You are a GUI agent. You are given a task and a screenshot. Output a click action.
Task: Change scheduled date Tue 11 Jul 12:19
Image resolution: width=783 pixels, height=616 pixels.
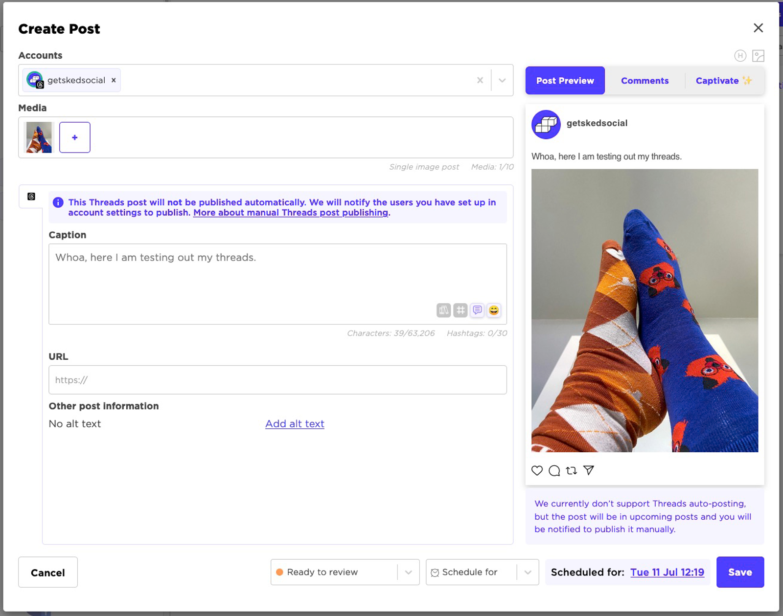667,572
